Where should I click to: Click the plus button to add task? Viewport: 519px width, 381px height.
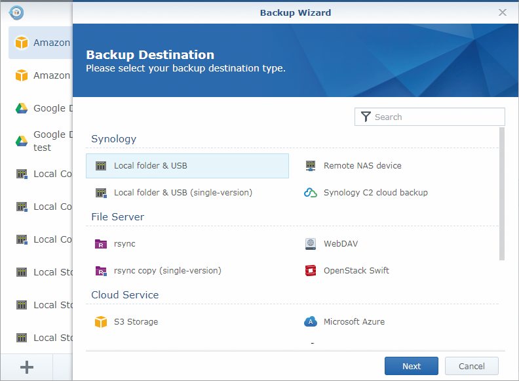26,367
